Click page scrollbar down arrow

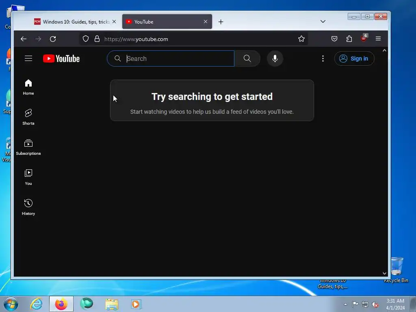[x=384, y=273]
